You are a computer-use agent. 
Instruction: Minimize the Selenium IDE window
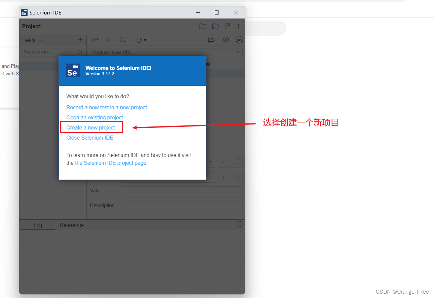[198, 12]
